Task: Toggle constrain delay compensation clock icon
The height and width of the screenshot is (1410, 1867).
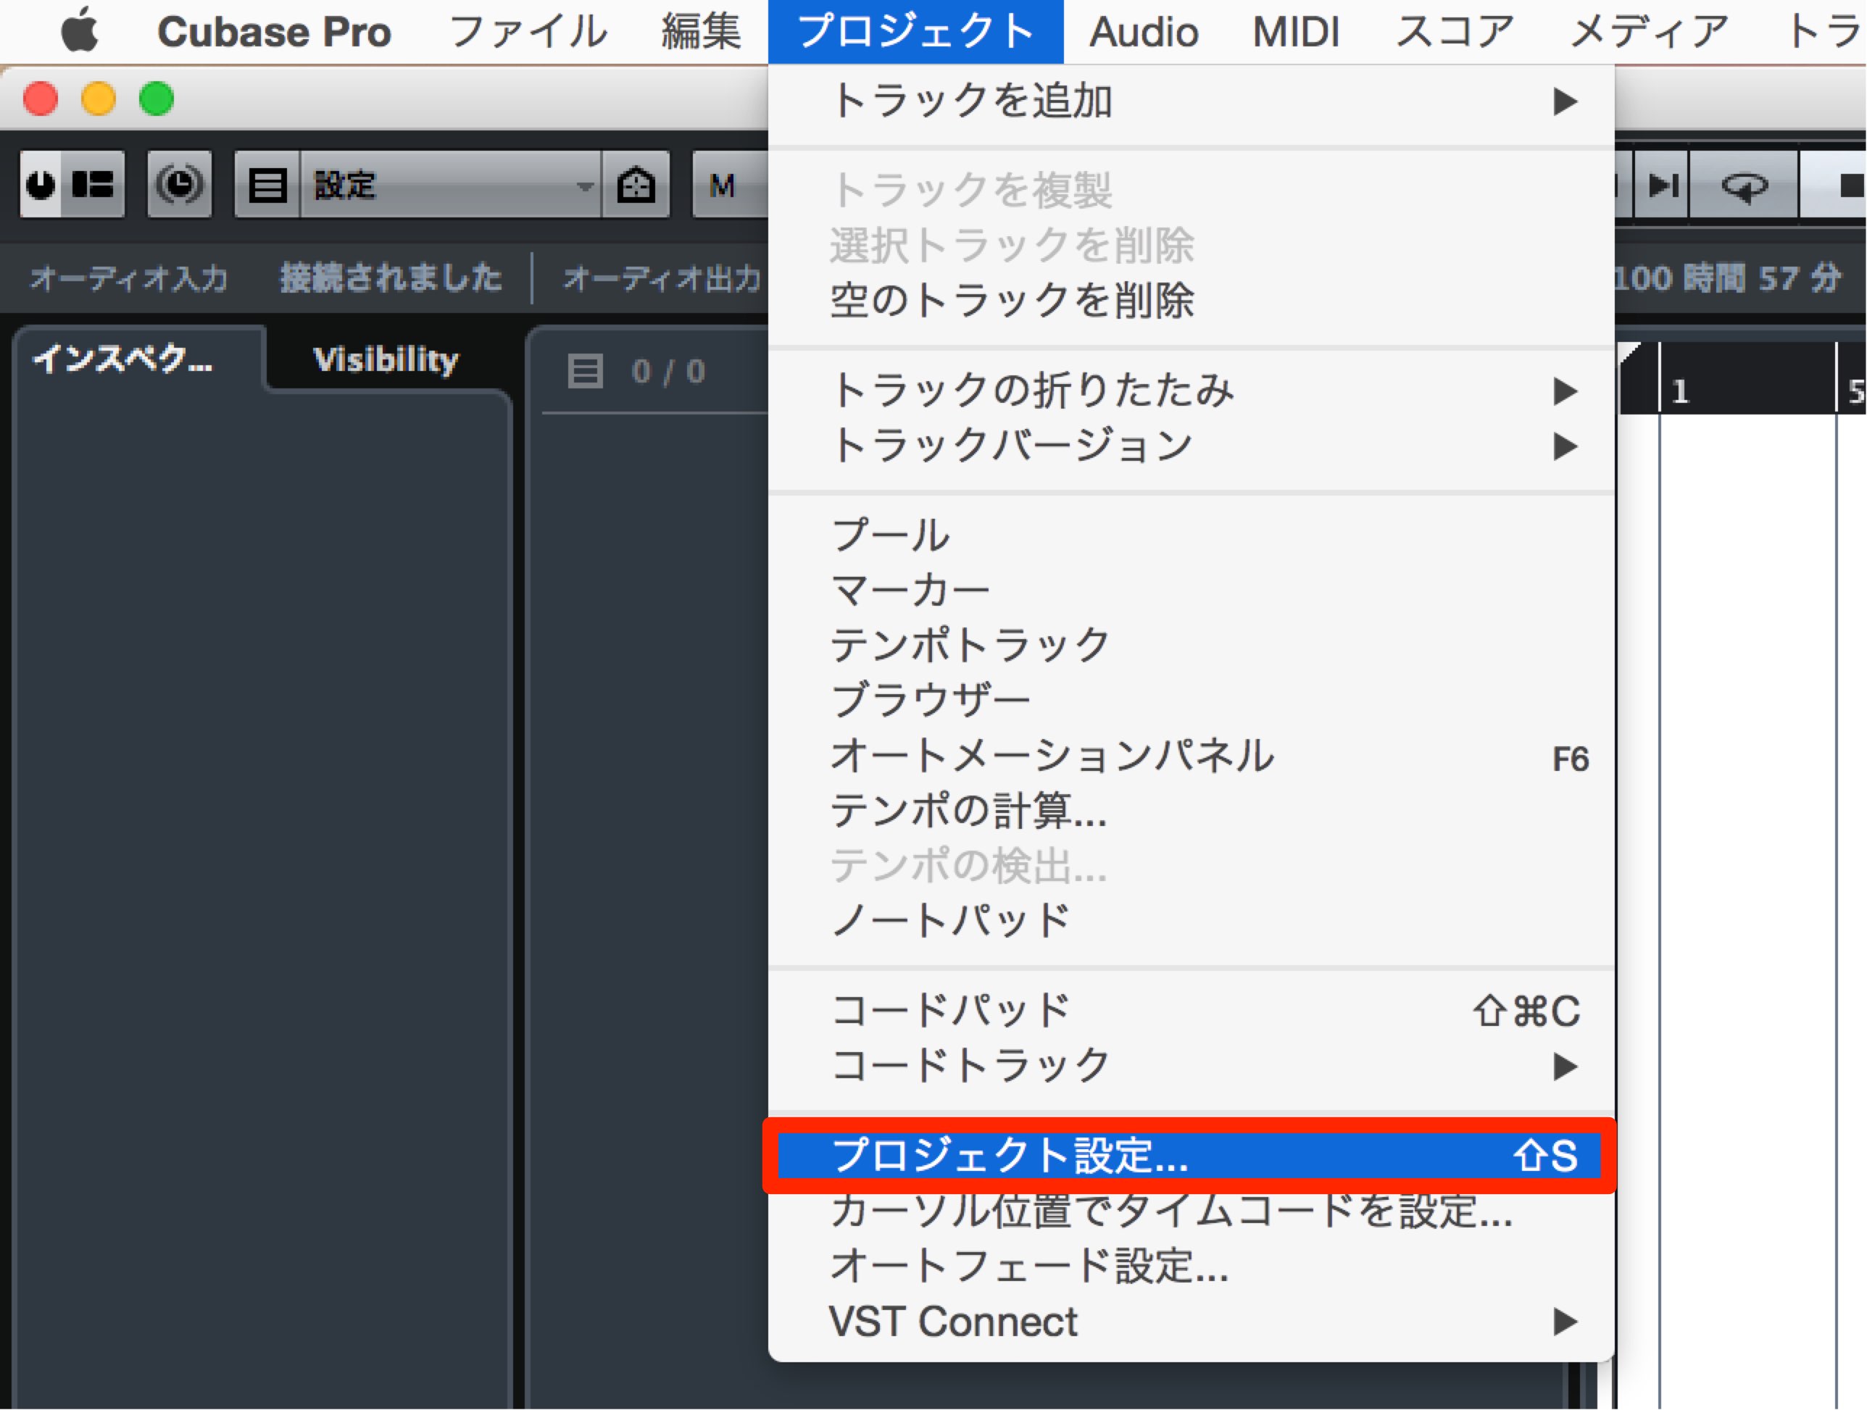Action: (x=180, y=184)
